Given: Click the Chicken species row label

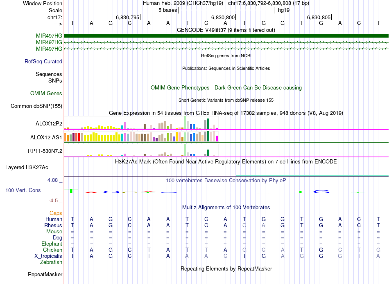Looking at the screenshot, I should click(52, 250).
